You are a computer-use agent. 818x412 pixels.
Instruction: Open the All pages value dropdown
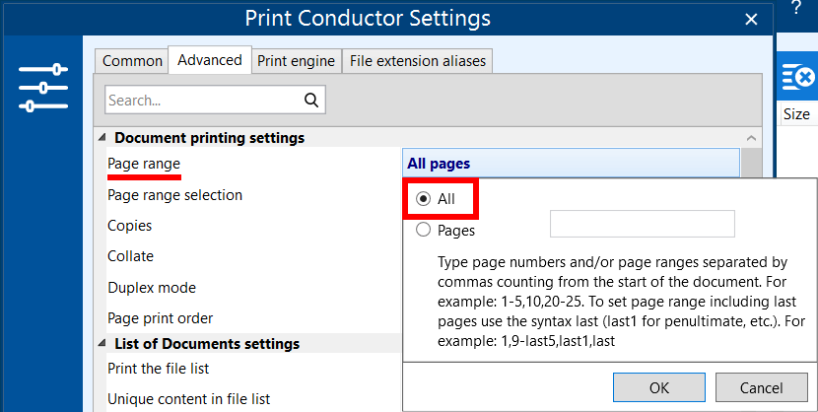(571, 164)
